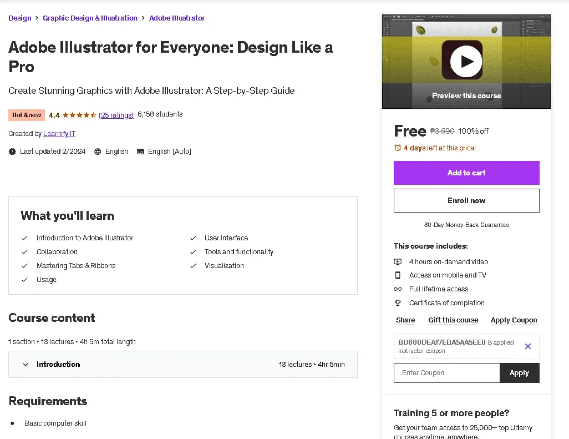View the 25 ratings link

pyautogui.click(x=116, y=115)
